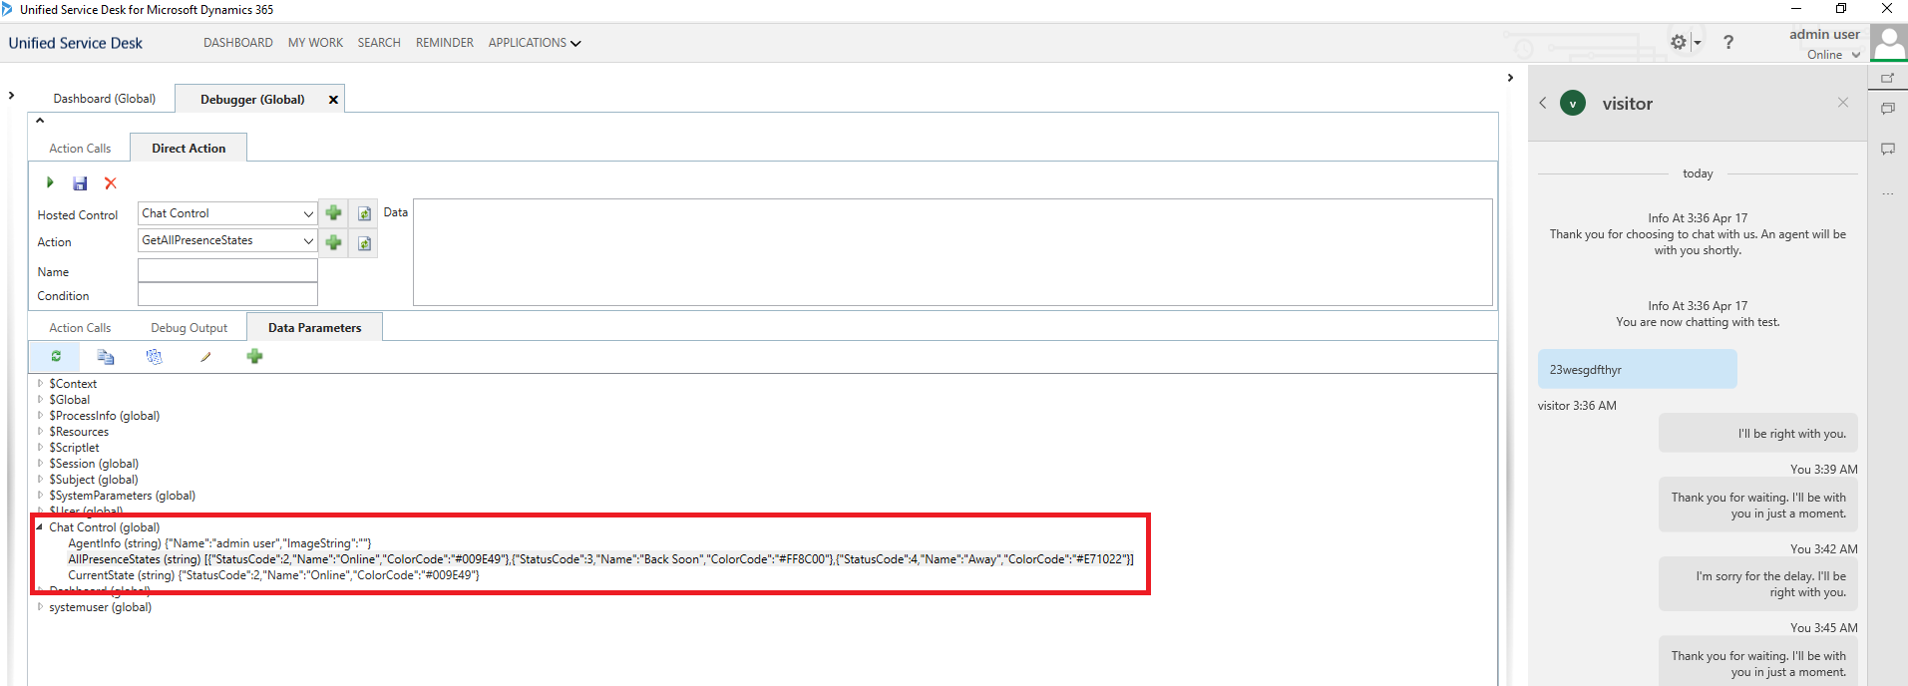Add a new data parameter with the plus icon
This screenshot has height=686, width=1908.
255,356
